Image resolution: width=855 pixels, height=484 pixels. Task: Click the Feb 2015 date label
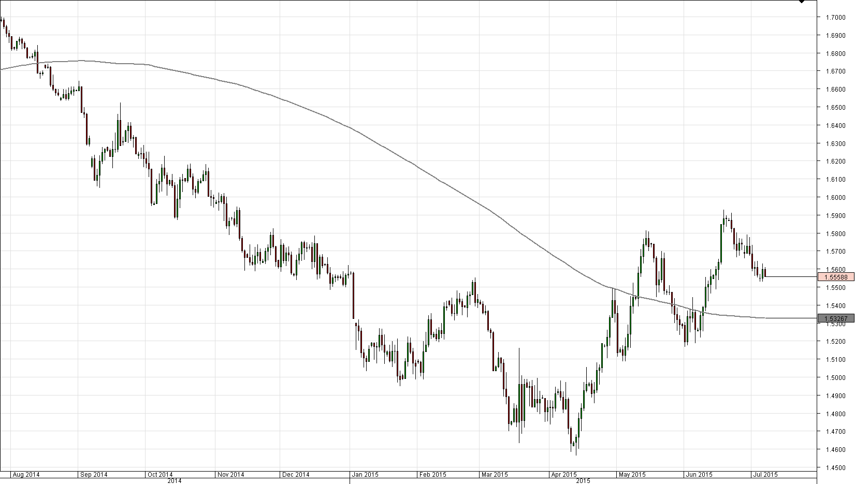tap(432, 474)
